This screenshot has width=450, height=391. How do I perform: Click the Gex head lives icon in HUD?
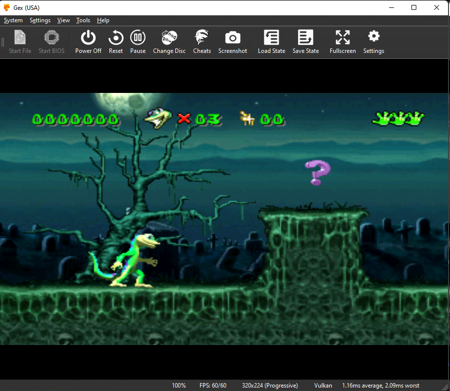[x=158, y=118]
